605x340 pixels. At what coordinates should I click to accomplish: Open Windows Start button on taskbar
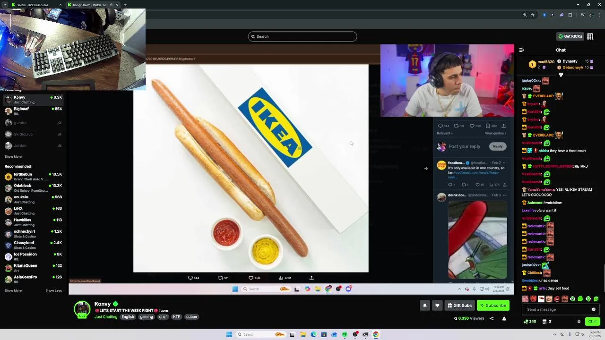229,334
